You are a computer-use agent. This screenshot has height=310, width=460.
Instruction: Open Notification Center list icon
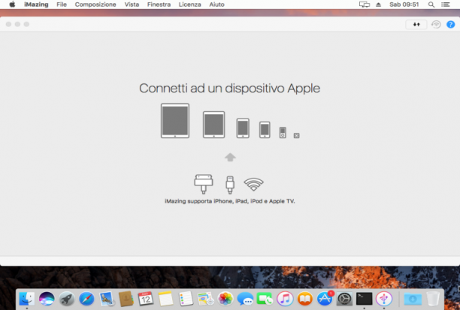coord(445,5)
